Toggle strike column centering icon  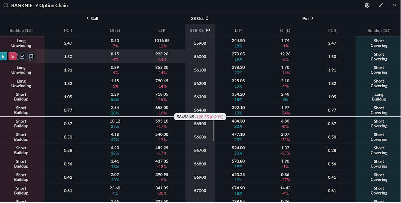[x=208, y=30]
